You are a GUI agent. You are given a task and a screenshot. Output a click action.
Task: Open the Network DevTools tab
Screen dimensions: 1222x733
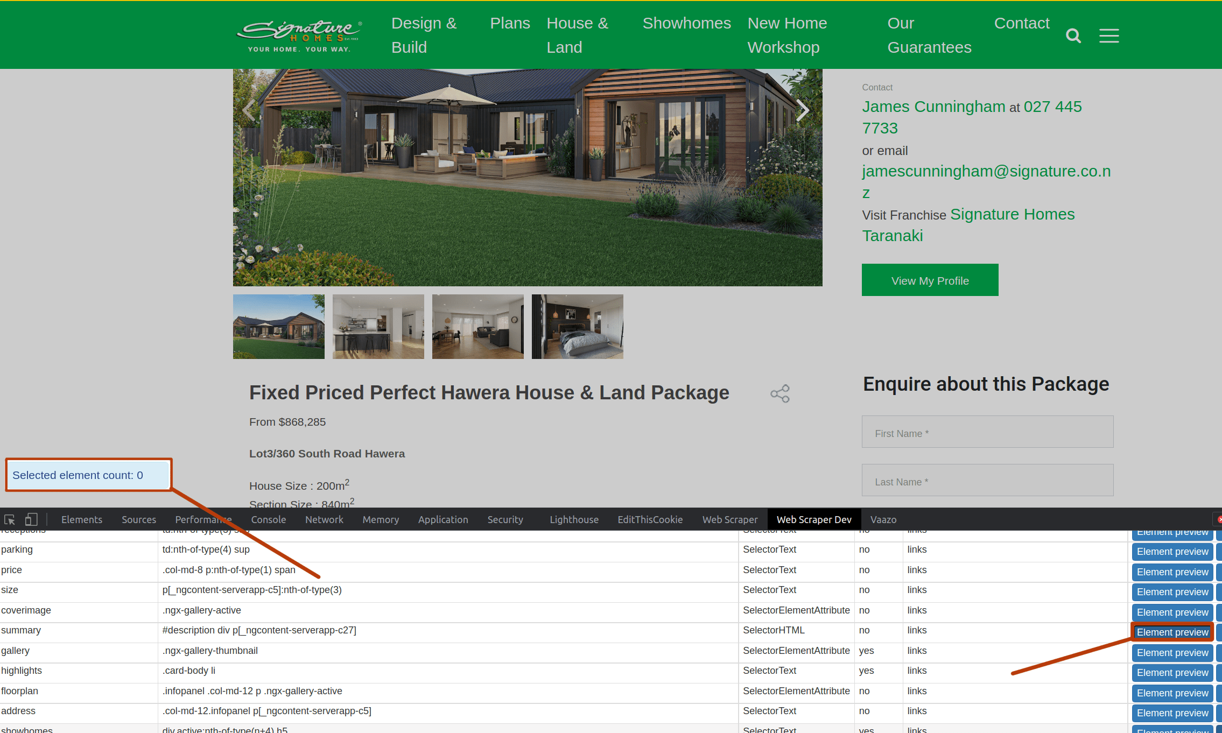(x=324, y=519)
